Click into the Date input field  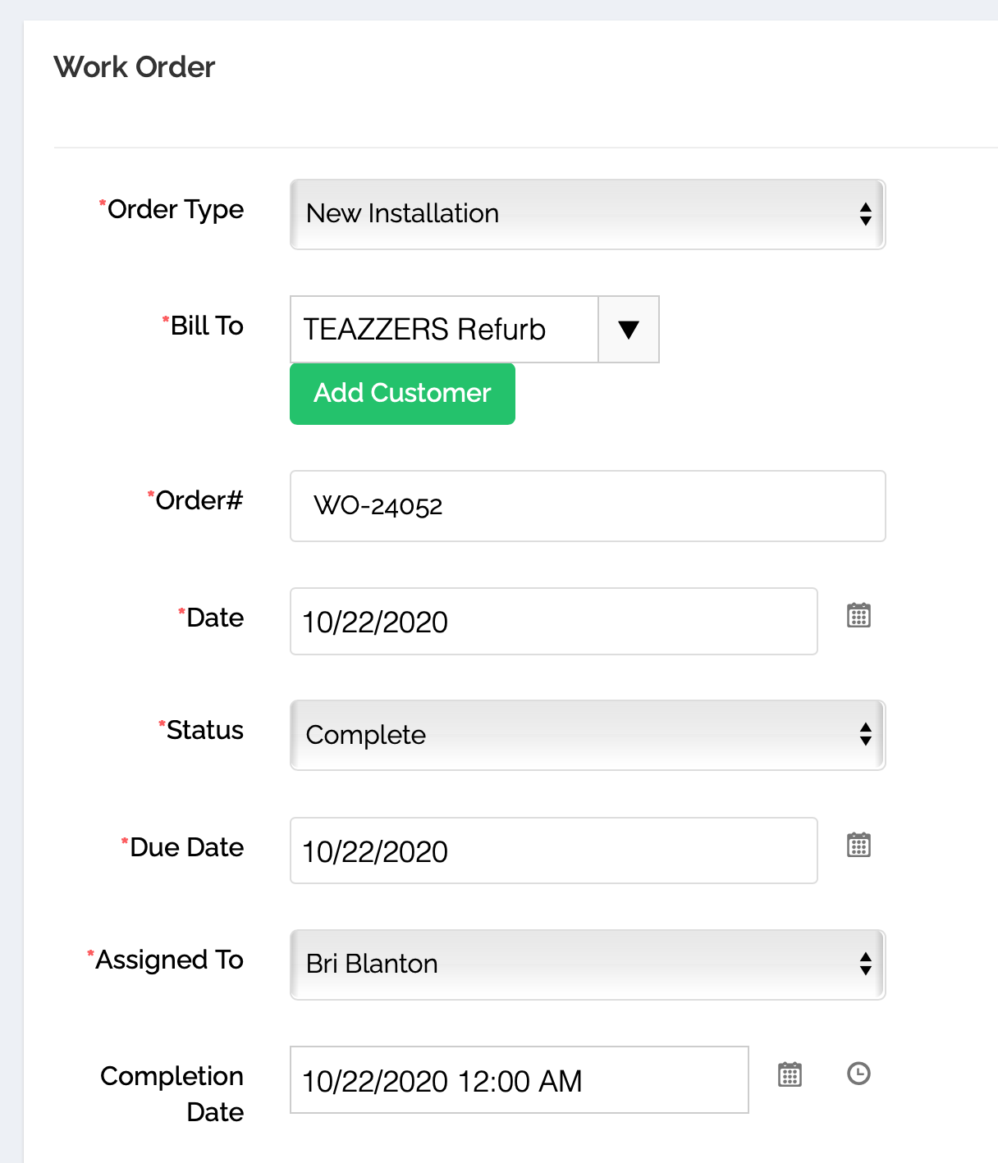(x=553, y=622)
